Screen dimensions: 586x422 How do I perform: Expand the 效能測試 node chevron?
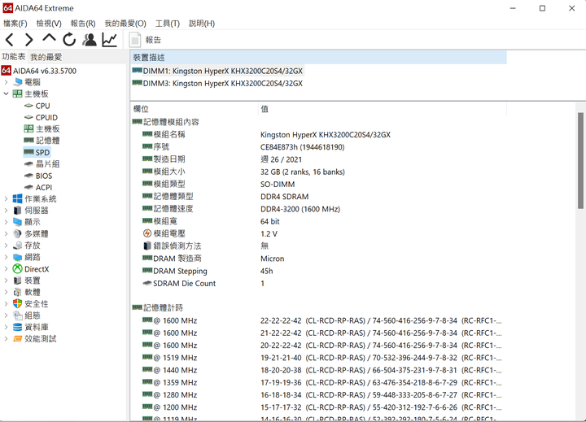click(6, 339)
